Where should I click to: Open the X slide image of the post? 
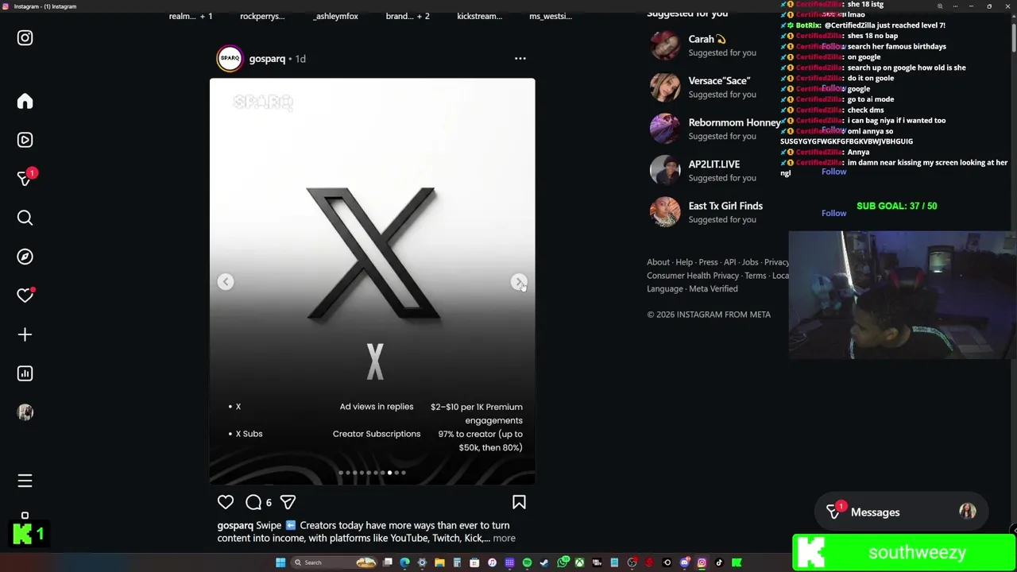click(372, 280)
